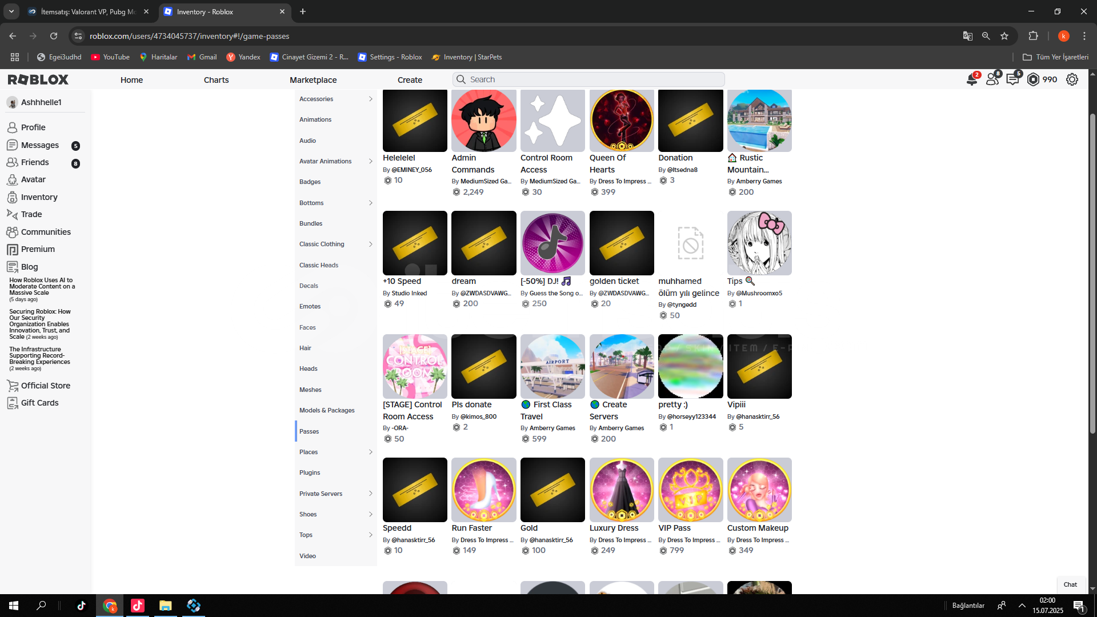Expand the Private Servers category
This screenshot has width=1097, height=617.
[x=371, y=494]
